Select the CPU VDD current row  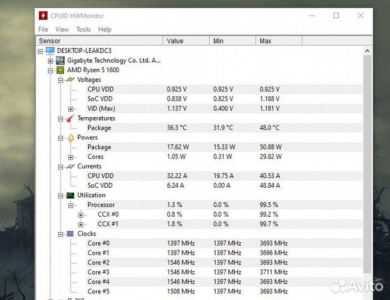(x=224, y=176)
